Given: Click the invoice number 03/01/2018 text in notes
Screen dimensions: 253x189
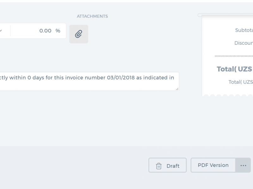Looking at the screenshot, I should click(121, 77).
